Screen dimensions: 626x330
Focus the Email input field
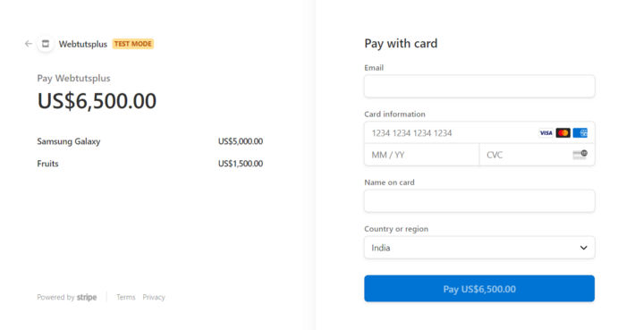click(x=479, y=86)
